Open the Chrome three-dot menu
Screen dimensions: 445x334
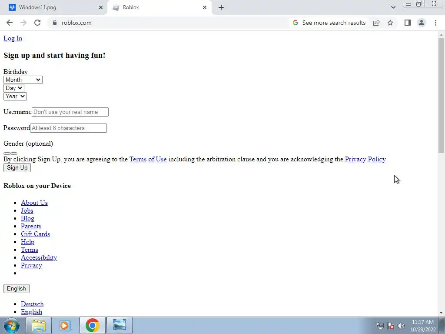click(435, 23)
